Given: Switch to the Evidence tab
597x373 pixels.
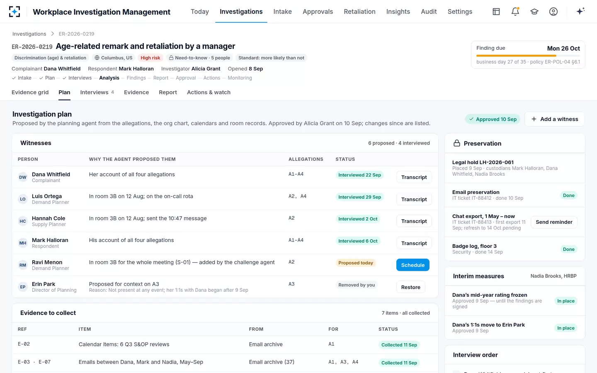Looking at the screenshot, I should (136, 92).
